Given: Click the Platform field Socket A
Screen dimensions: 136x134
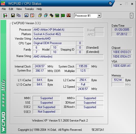Looking at the screenshot, I should point(58,34).
